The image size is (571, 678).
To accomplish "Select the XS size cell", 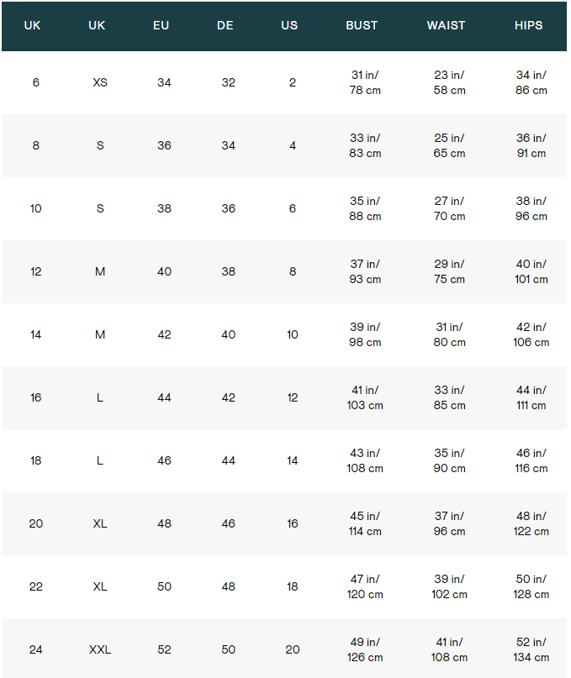I will coord(100,82).
